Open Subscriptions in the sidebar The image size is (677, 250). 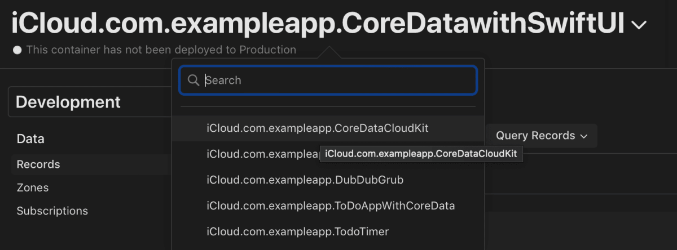(x=52, y=211)
